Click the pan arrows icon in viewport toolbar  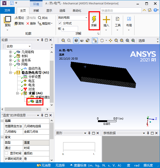(x=111, y=41)
